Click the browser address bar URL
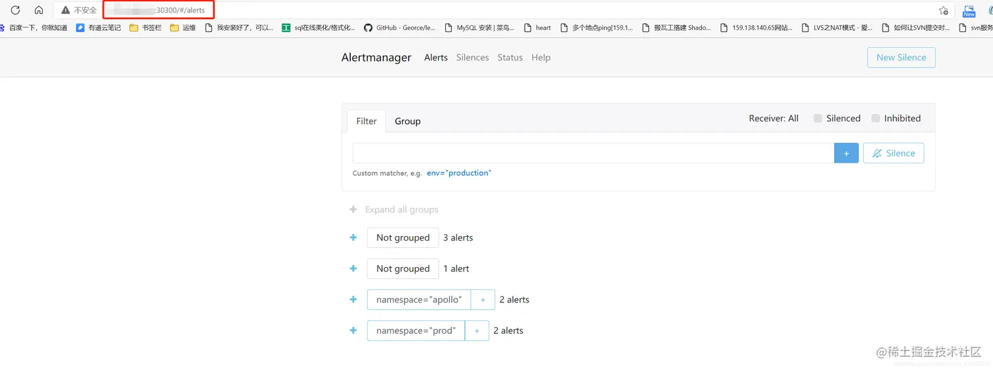Screen dimensions: 993x370 [x=158, y=10]
